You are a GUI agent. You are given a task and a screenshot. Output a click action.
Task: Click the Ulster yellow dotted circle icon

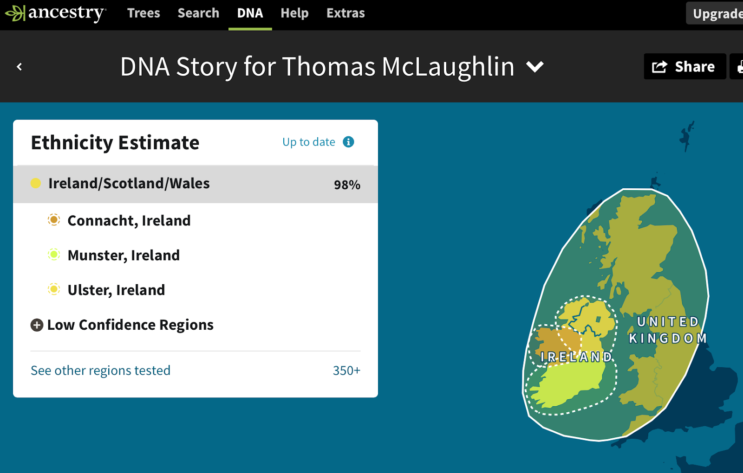click(54, 289)
